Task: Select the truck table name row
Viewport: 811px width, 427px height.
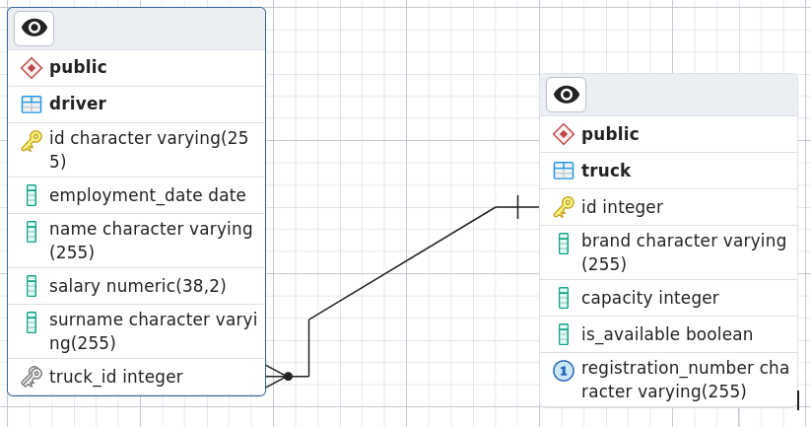Action: click(x=668, y=171)
